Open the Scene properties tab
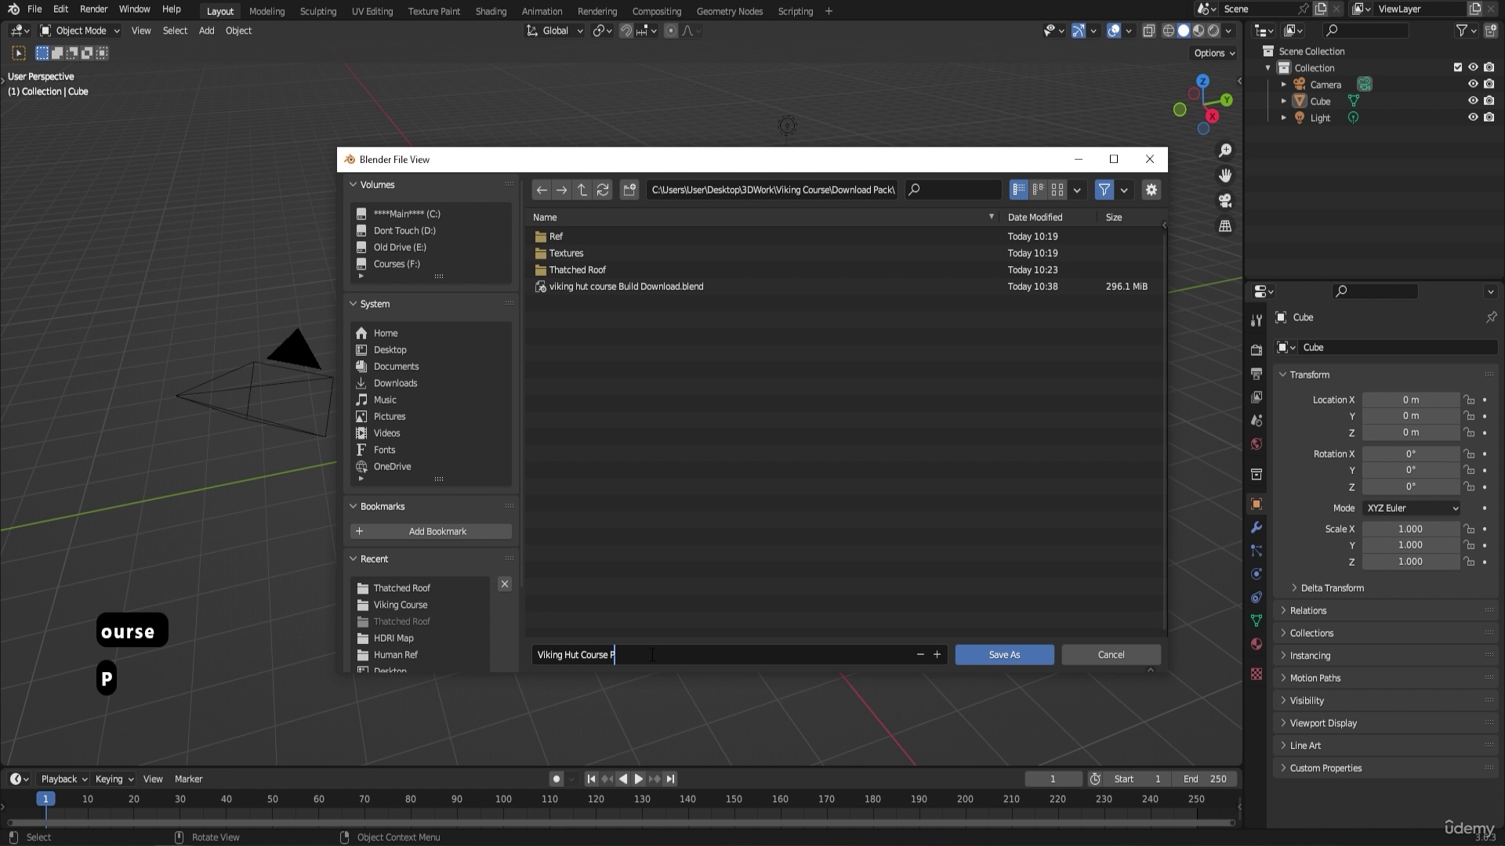The height and width of the screenshot is (846, 1505). [1257, 421]
